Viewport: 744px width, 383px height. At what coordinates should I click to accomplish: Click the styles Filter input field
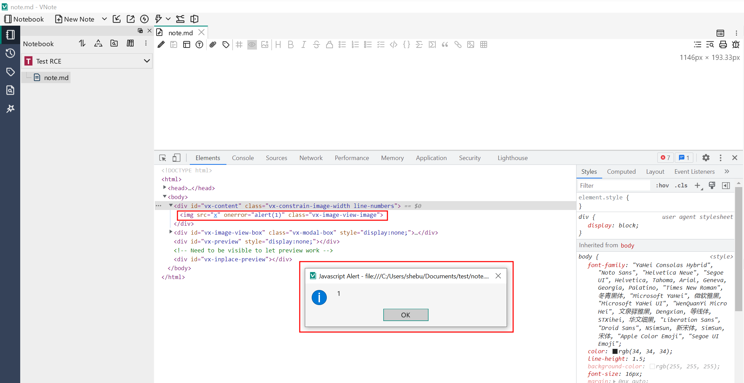coord(613,186)
